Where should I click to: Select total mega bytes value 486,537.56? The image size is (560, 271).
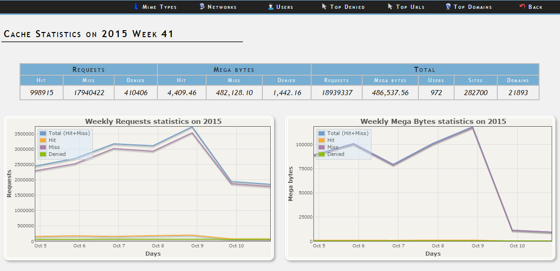390,93
